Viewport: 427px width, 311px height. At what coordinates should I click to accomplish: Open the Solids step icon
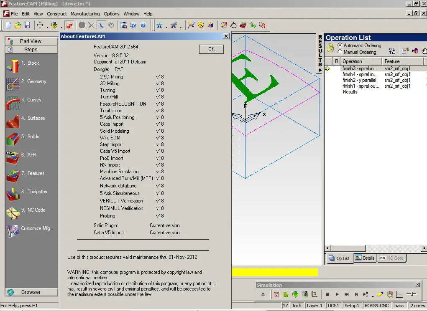[x=13, y=139]
